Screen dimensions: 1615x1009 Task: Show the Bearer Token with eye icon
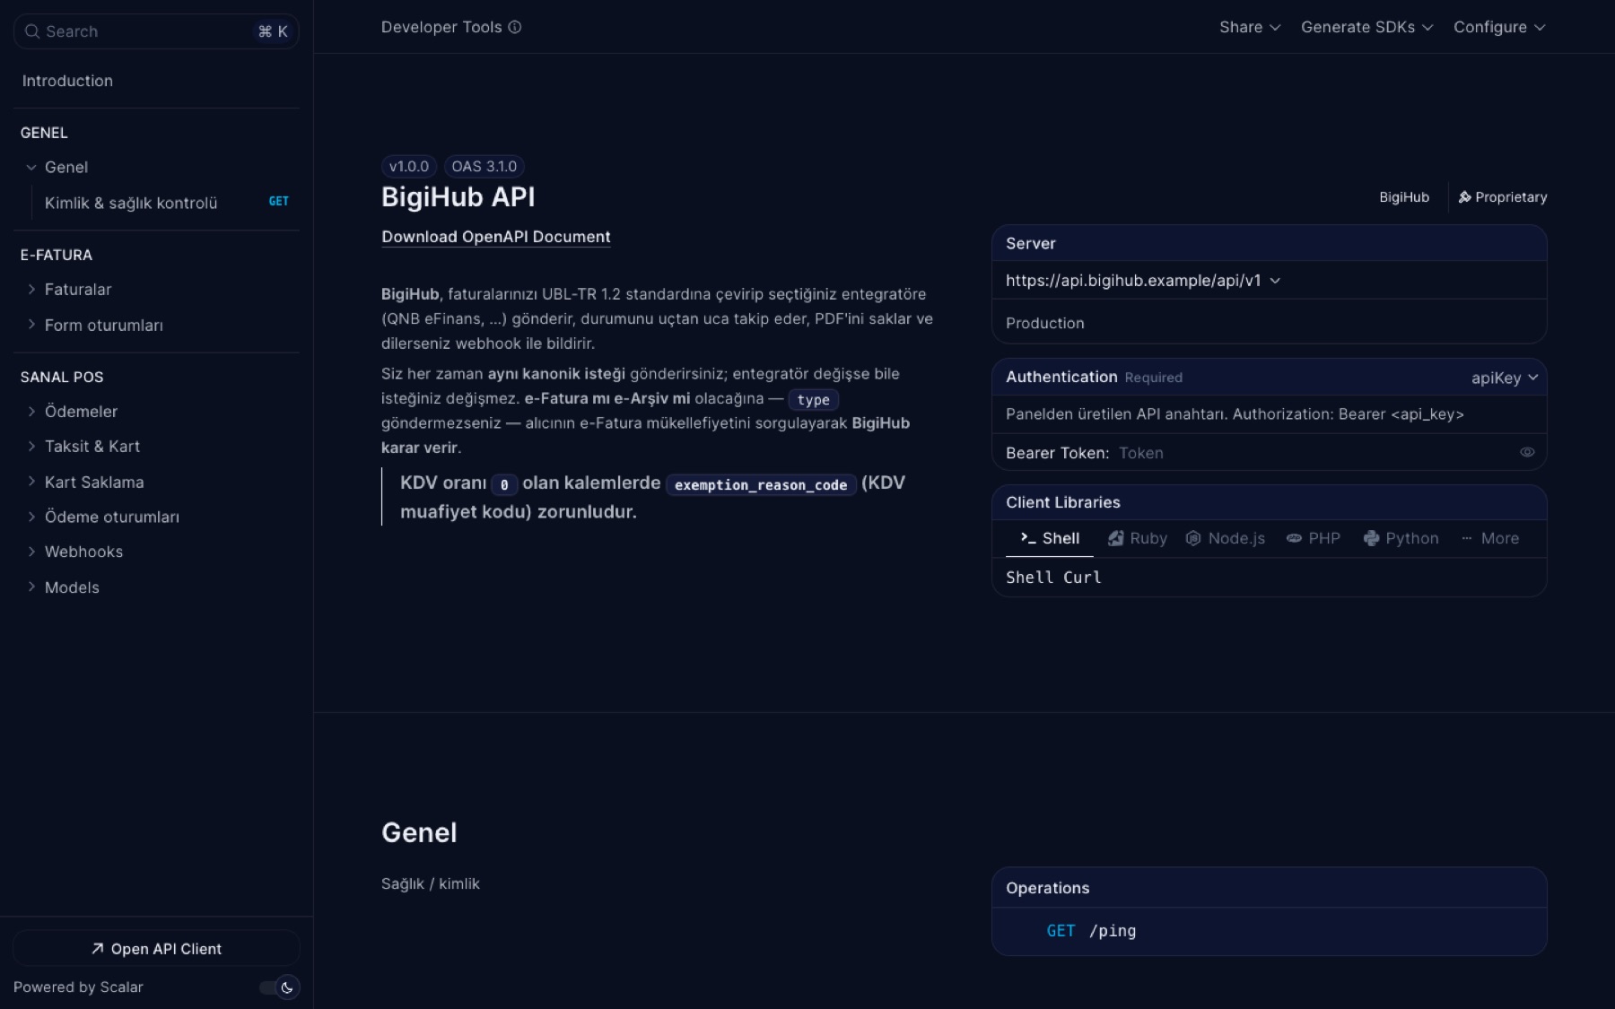tap(1527, 453)
